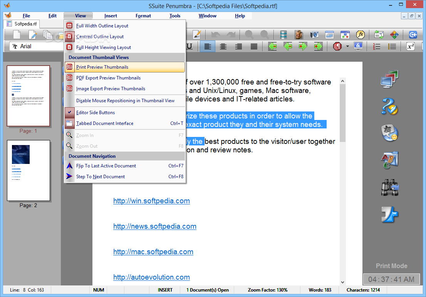Open the mac.softpedia.com link
426x297 pixels.
click(x=153, y=252)
